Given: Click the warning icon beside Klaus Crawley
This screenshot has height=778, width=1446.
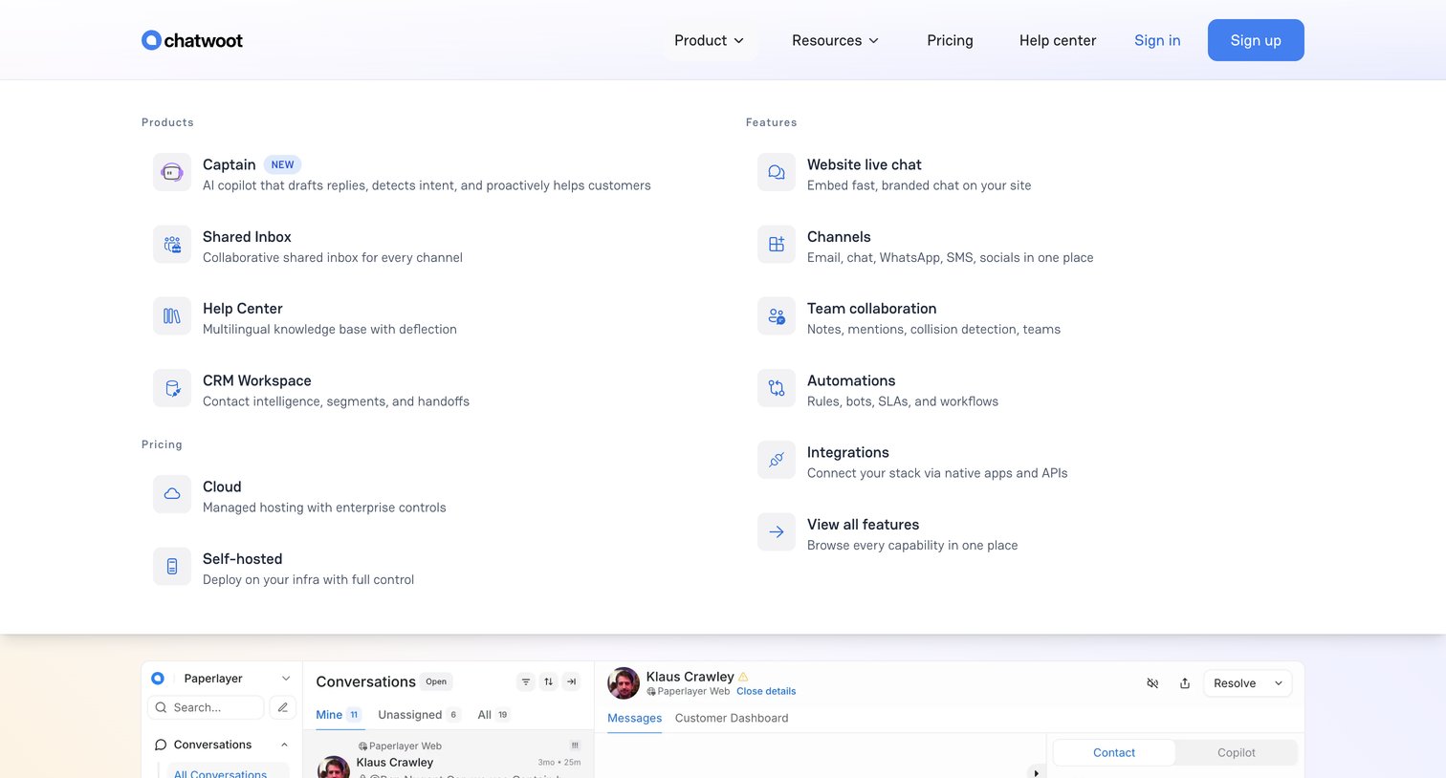Looking at the screenshot, I should [x=743, y=677].
